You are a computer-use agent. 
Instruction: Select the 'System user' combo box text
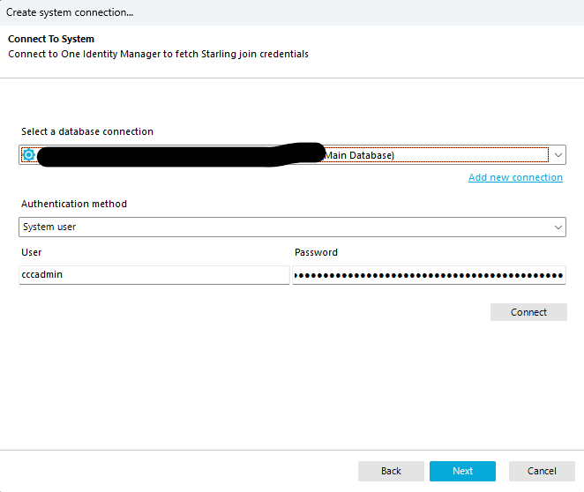pyautogui.click(x=50, y=227)
